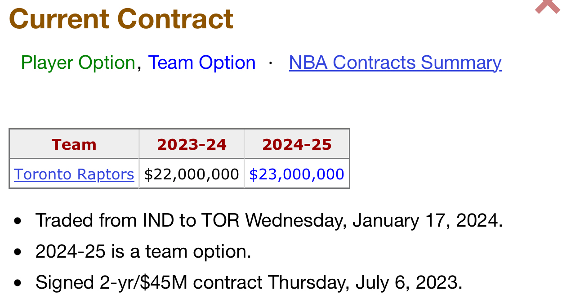Click the bullet beside the traded note
Image resolution: width=580 pixels, height=308 pixels.
coord(18,221)
